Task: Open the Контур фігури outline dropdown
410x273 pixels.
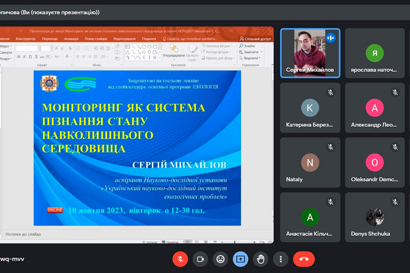Action: point(216,52)
